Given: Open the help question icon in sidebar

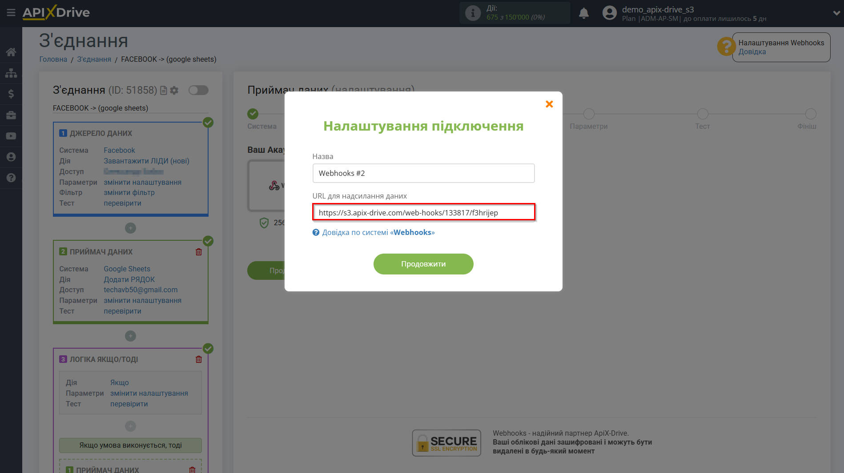Looking at the screenshot, I should 11,178.
